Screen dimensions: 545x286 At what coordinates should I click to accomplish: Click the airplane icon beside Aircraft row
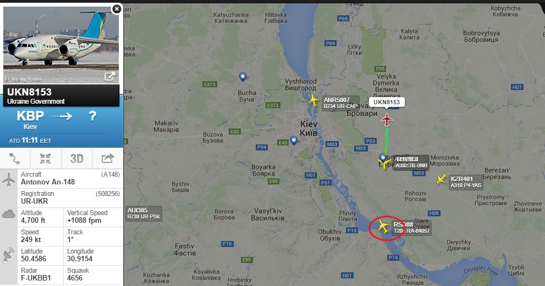click(x=9, y=180)
